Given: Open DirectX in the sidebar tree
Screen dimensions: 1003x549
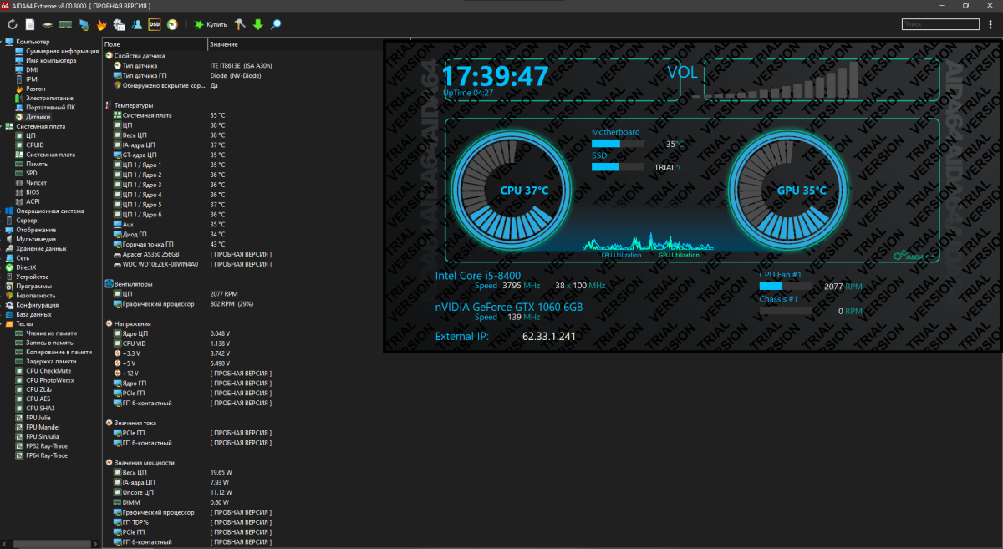Looking at the screenshot, I should 27,267.
